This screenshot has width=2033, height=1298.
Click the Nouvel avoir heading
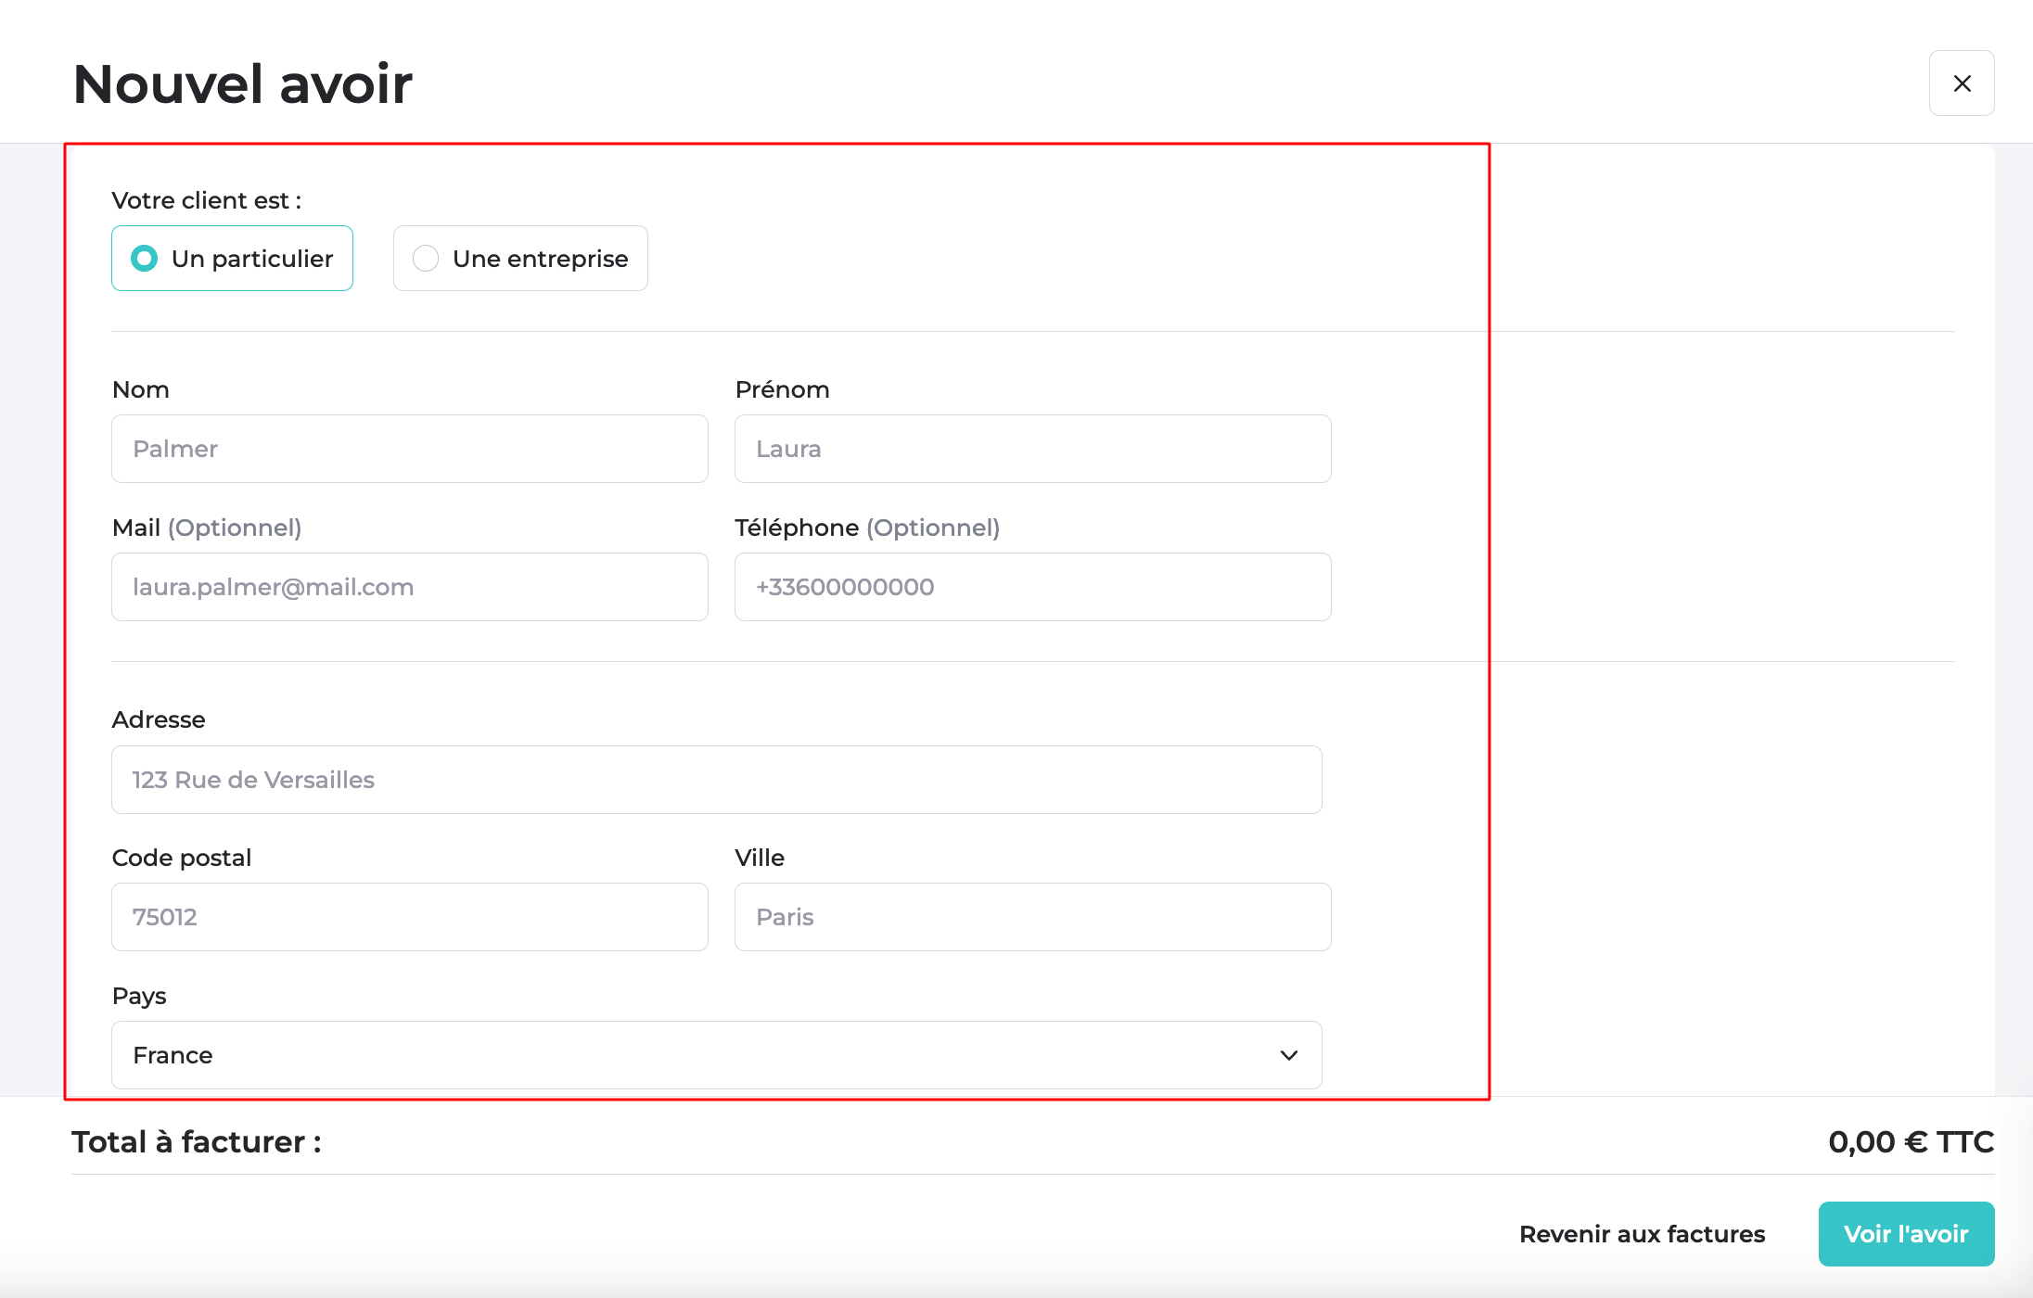pos(243,84)
